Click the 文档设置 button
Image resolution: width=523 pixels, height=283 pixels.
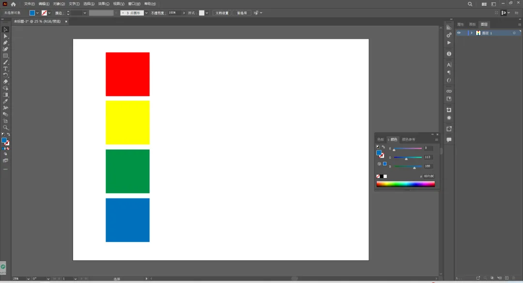[x=222, y=13]
